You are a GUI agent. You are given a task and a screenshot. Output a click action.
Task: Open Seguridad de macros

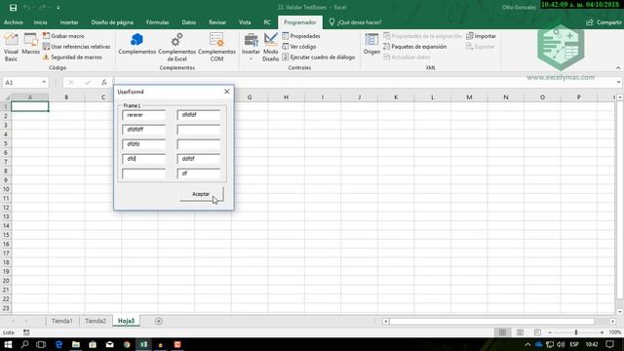coord(72,58)
